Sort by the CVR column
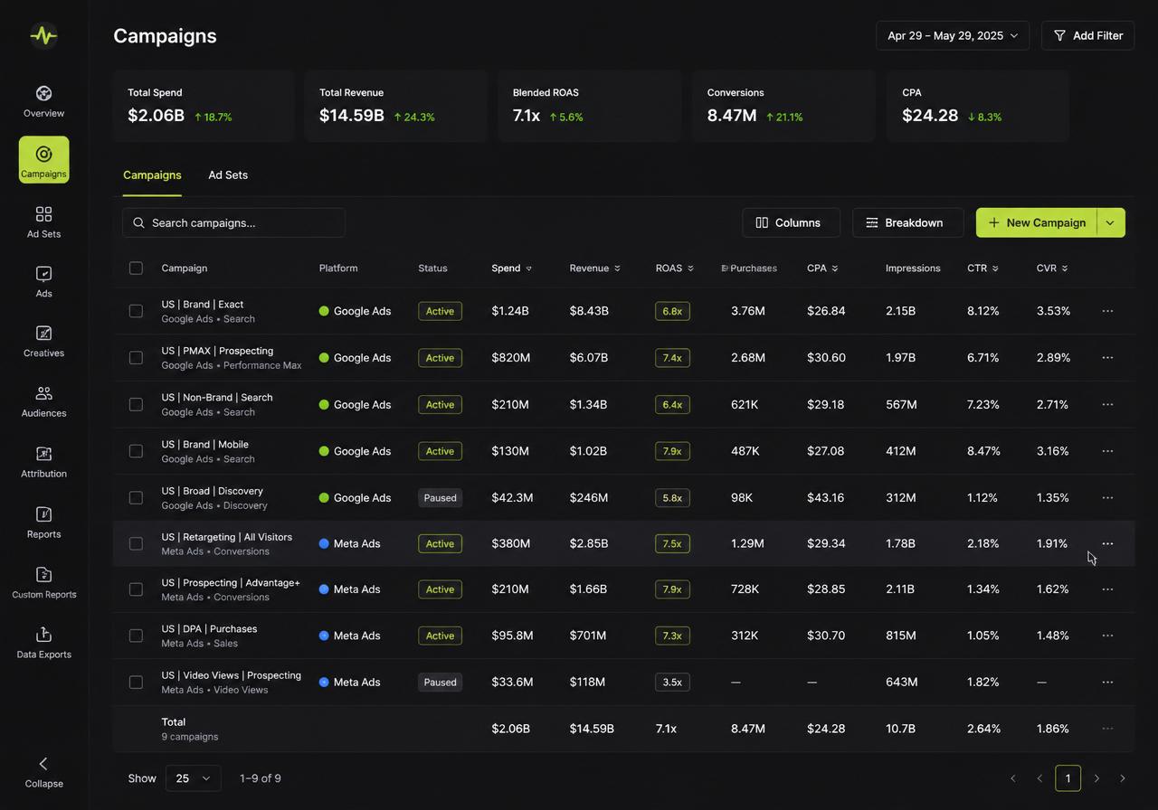 coord(1052,268)
